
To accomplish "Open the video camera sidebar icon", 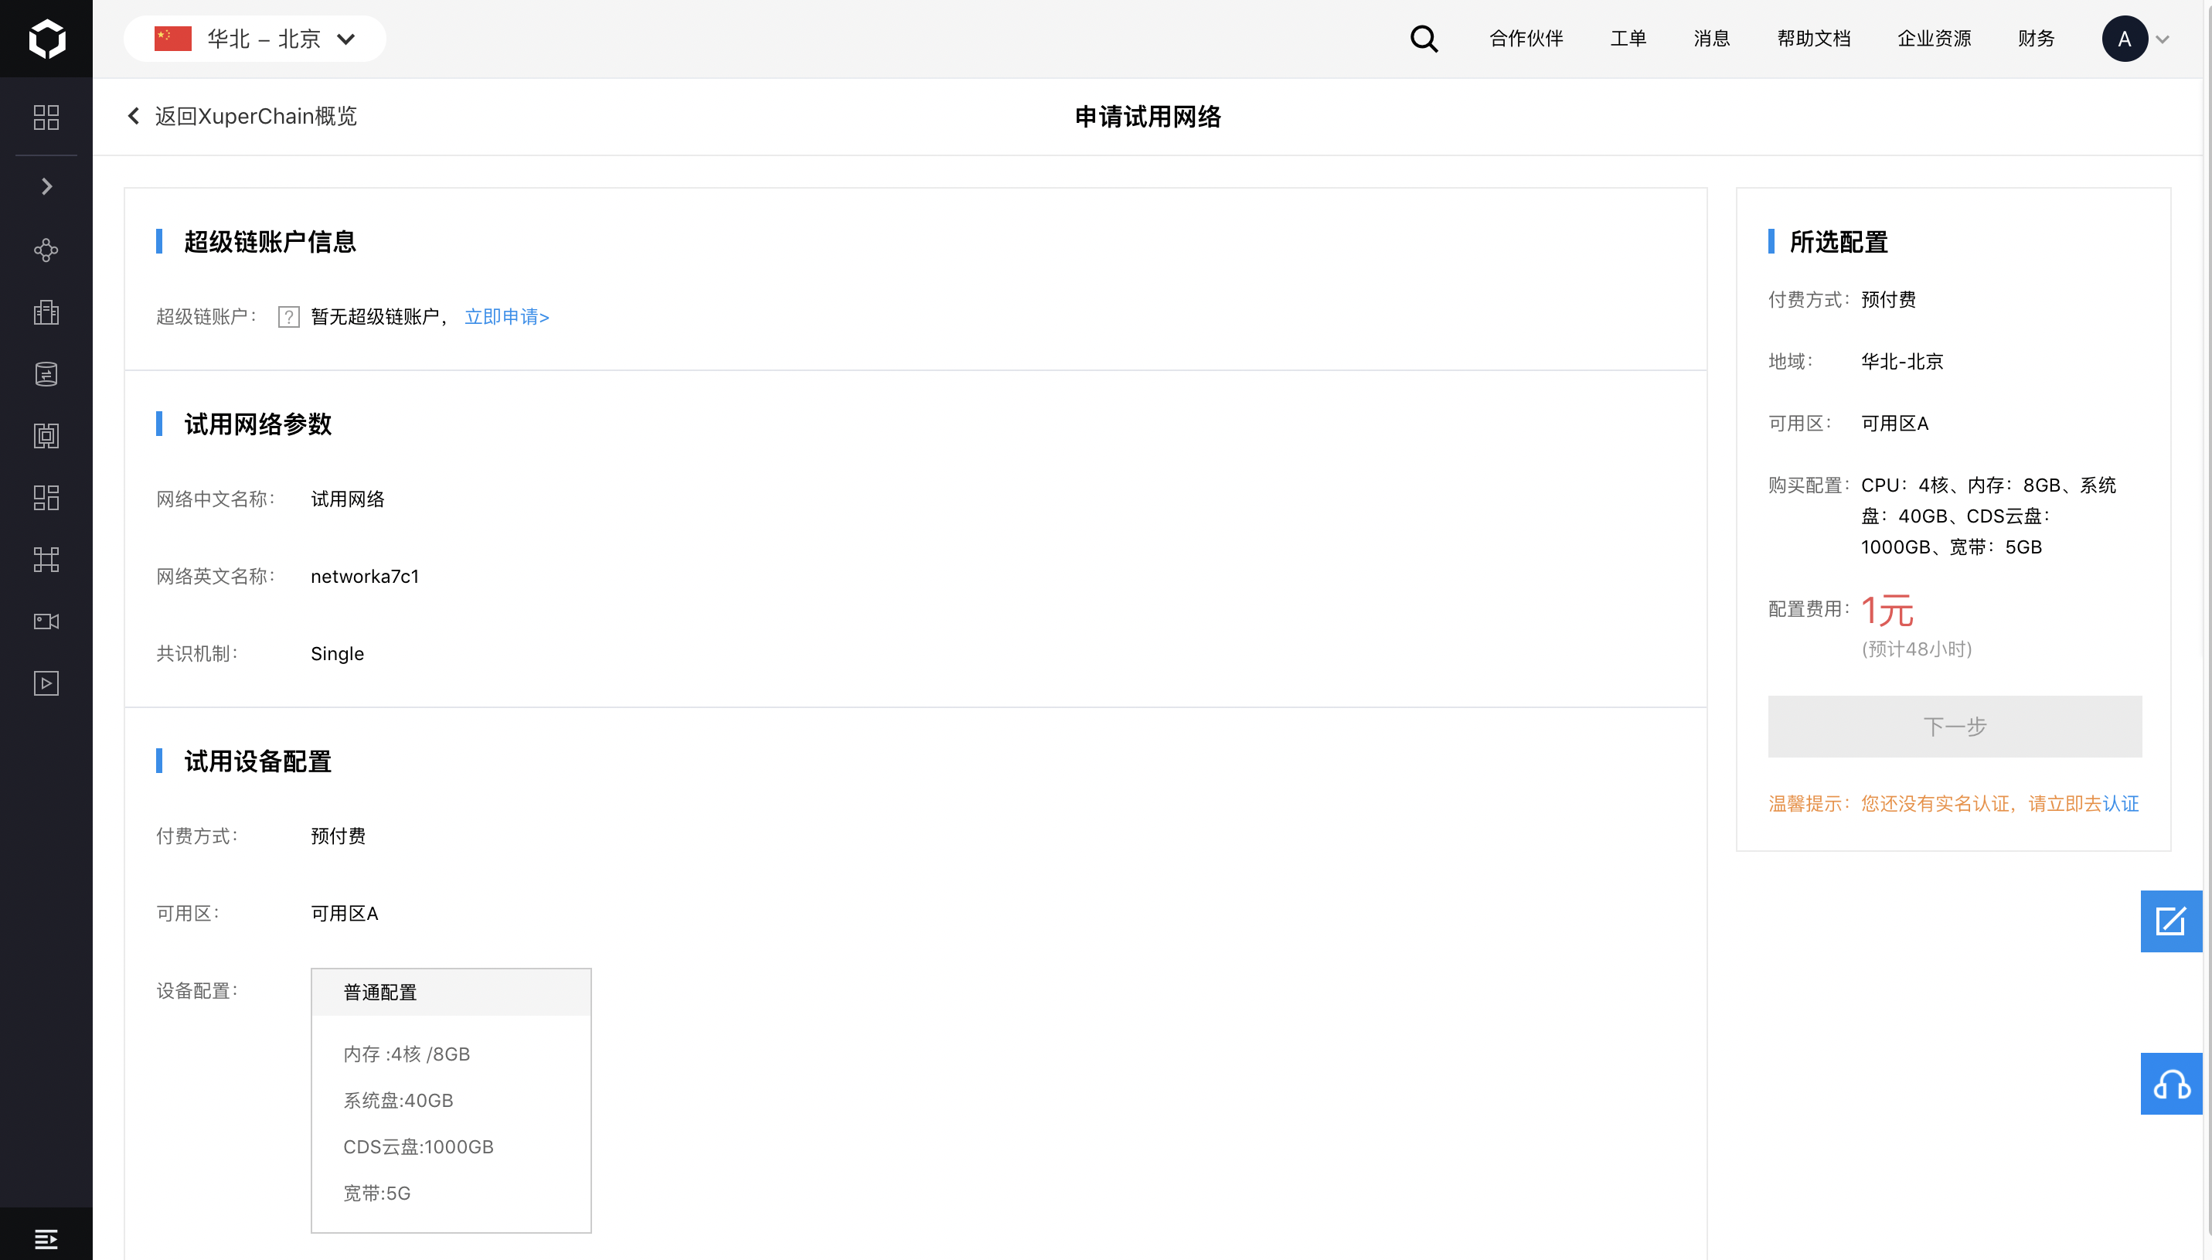I will [46, 621].
